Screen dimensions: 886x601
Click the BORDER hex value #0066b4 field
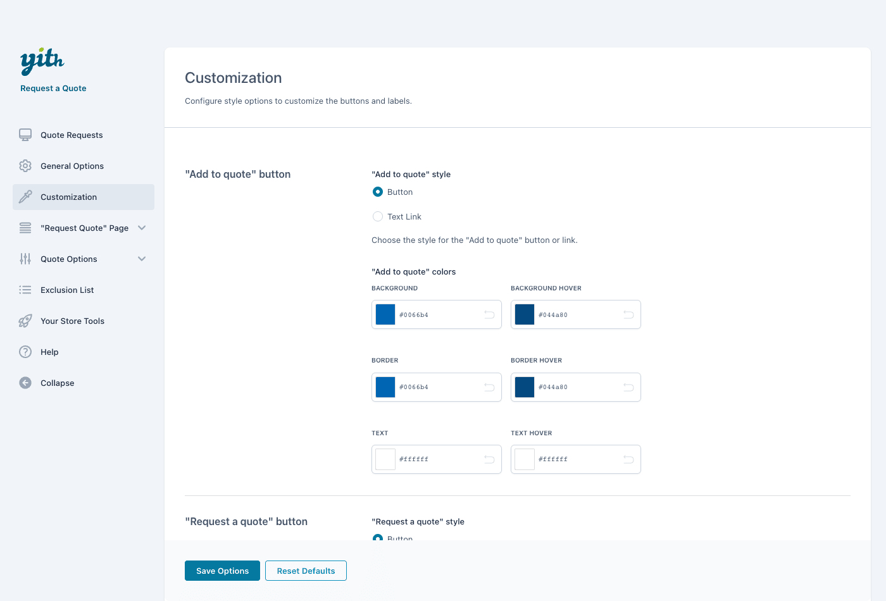pos(414,387)
